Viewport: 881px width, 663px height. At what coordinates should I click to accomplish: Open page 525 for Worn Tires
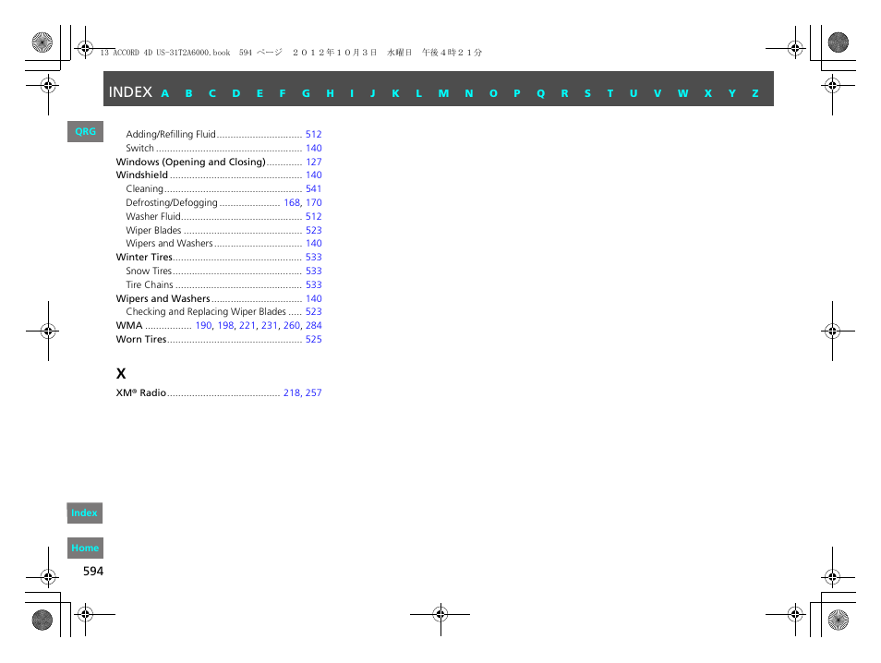pos(313,340)
